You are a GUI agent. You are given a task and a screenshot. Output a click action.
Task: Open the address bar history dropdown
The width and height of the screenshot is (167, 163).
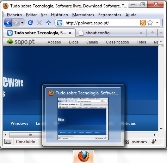(157, 23)
